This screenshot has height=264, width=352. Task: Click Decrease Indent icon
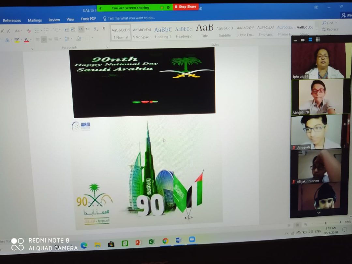tap(67, 30)
